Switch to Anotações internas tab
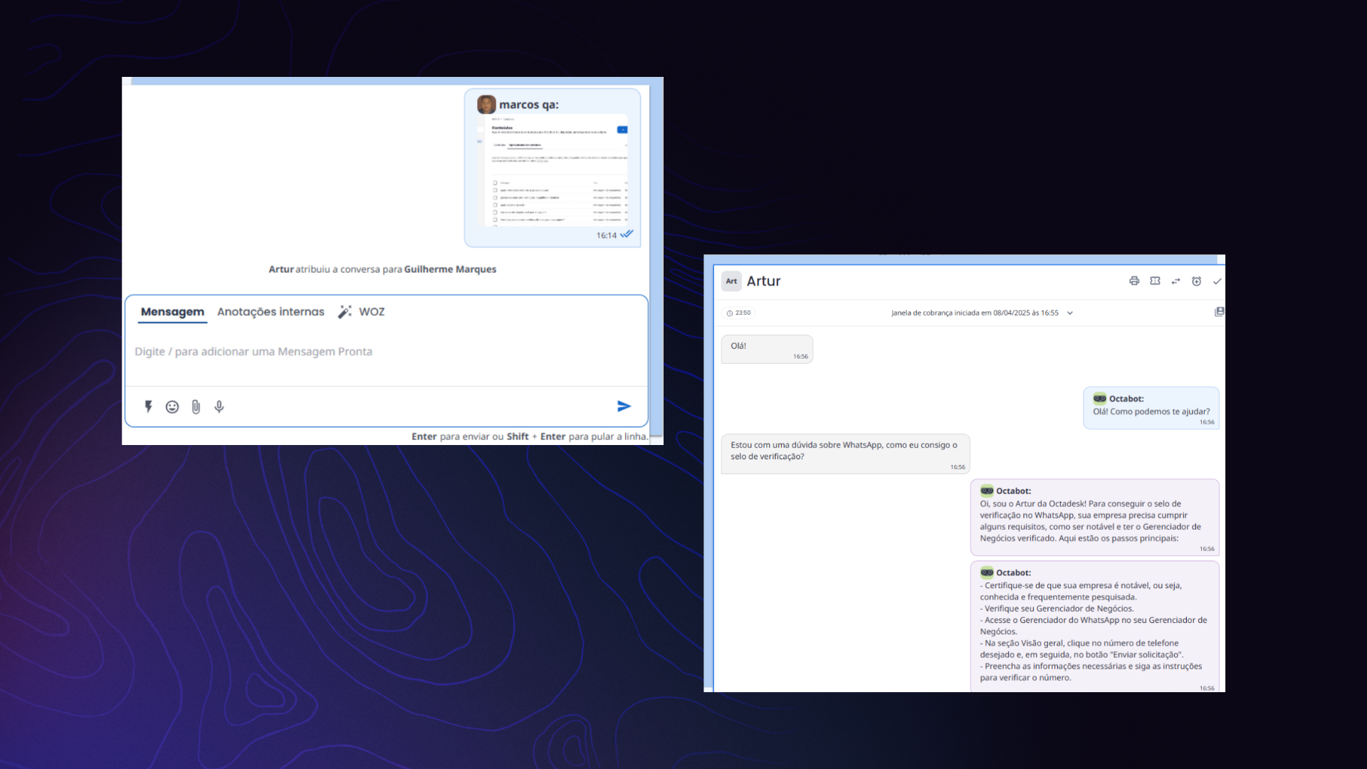Screen dimensions: 1367x769 coord(271,312)
